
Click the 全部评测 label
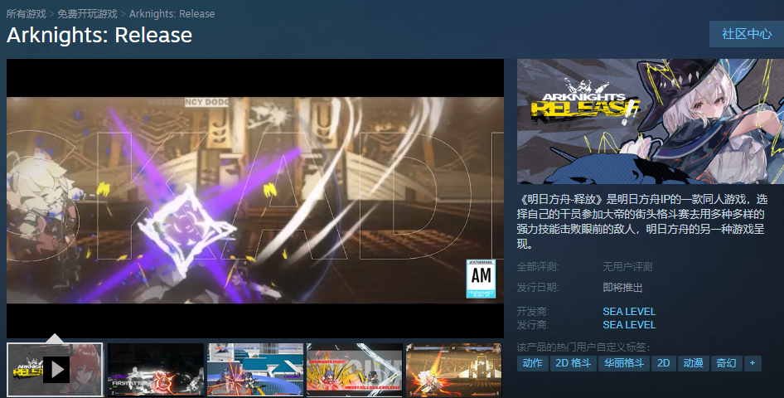(x=538, y=267)
